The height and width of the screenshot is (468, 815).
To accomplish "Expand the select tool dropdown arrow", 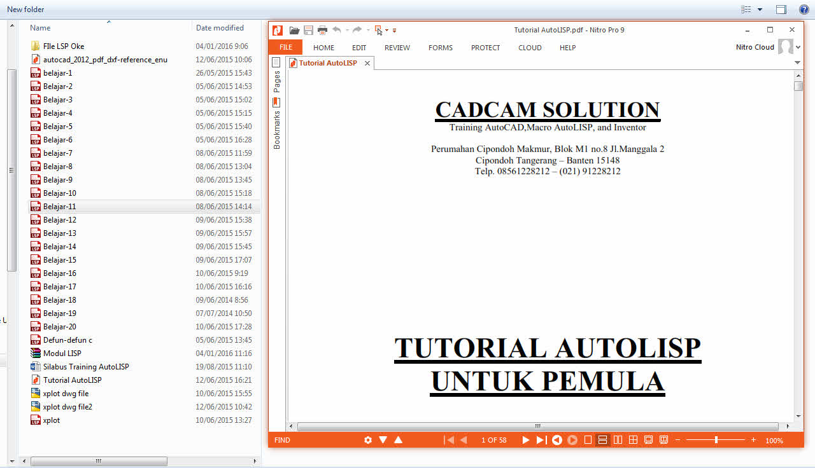I will coord(386,30).
